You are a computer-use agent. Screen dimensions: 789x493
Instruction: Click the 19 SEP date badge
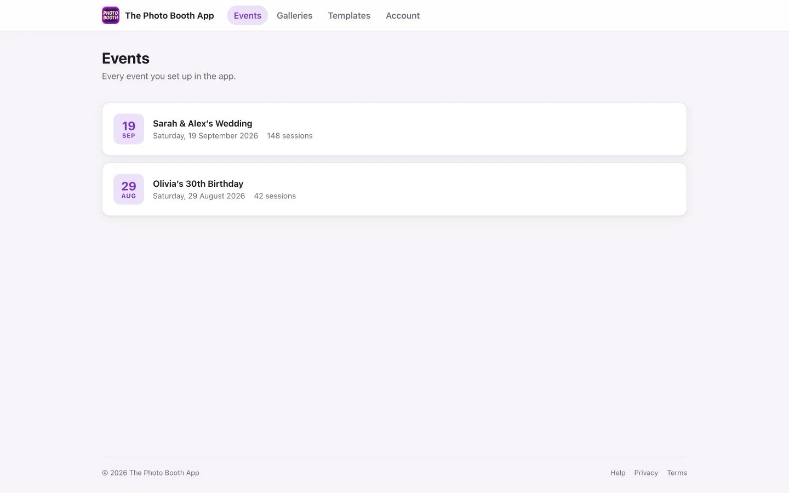(129, 129)
